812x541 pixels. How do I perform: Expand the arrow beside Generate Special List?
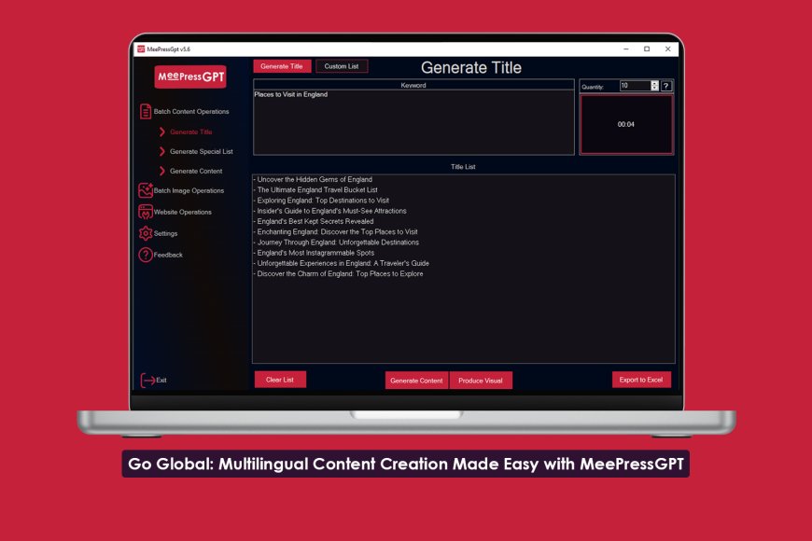pos(163,150)
